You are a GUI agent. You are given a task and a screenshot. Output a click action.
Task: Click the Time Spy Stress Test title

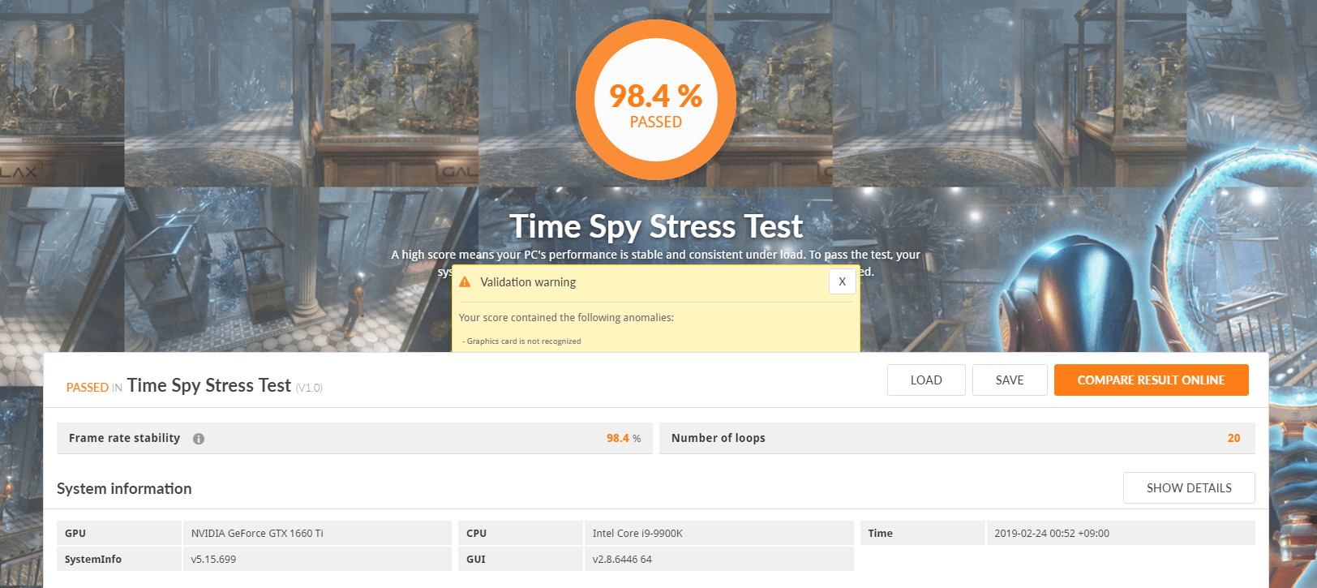tap(656, 226)
